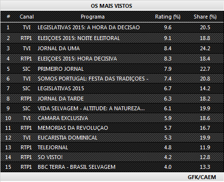This screenshot has width=224, height=182.
Task: Open the SIC Legislativas 2015 entry
Action: tap(112, 88)
